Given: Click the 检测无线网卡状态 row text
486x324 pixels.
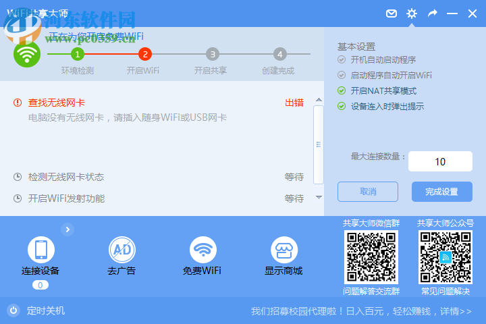Looking at the screenshot, I should point(66,177).
